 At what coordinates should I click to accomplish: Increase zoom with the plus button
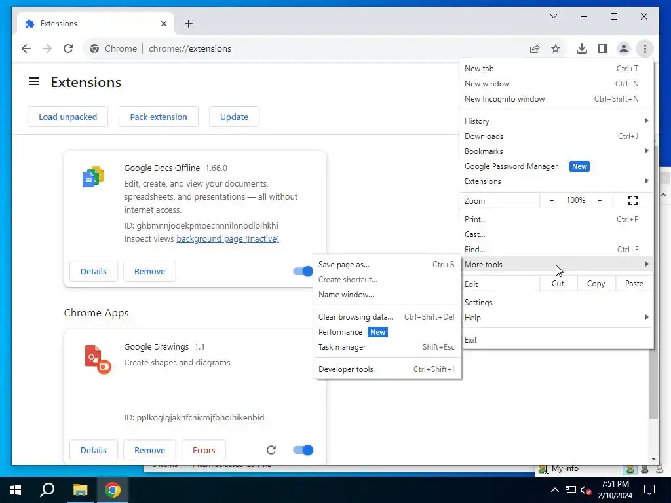tap(600, 200)
